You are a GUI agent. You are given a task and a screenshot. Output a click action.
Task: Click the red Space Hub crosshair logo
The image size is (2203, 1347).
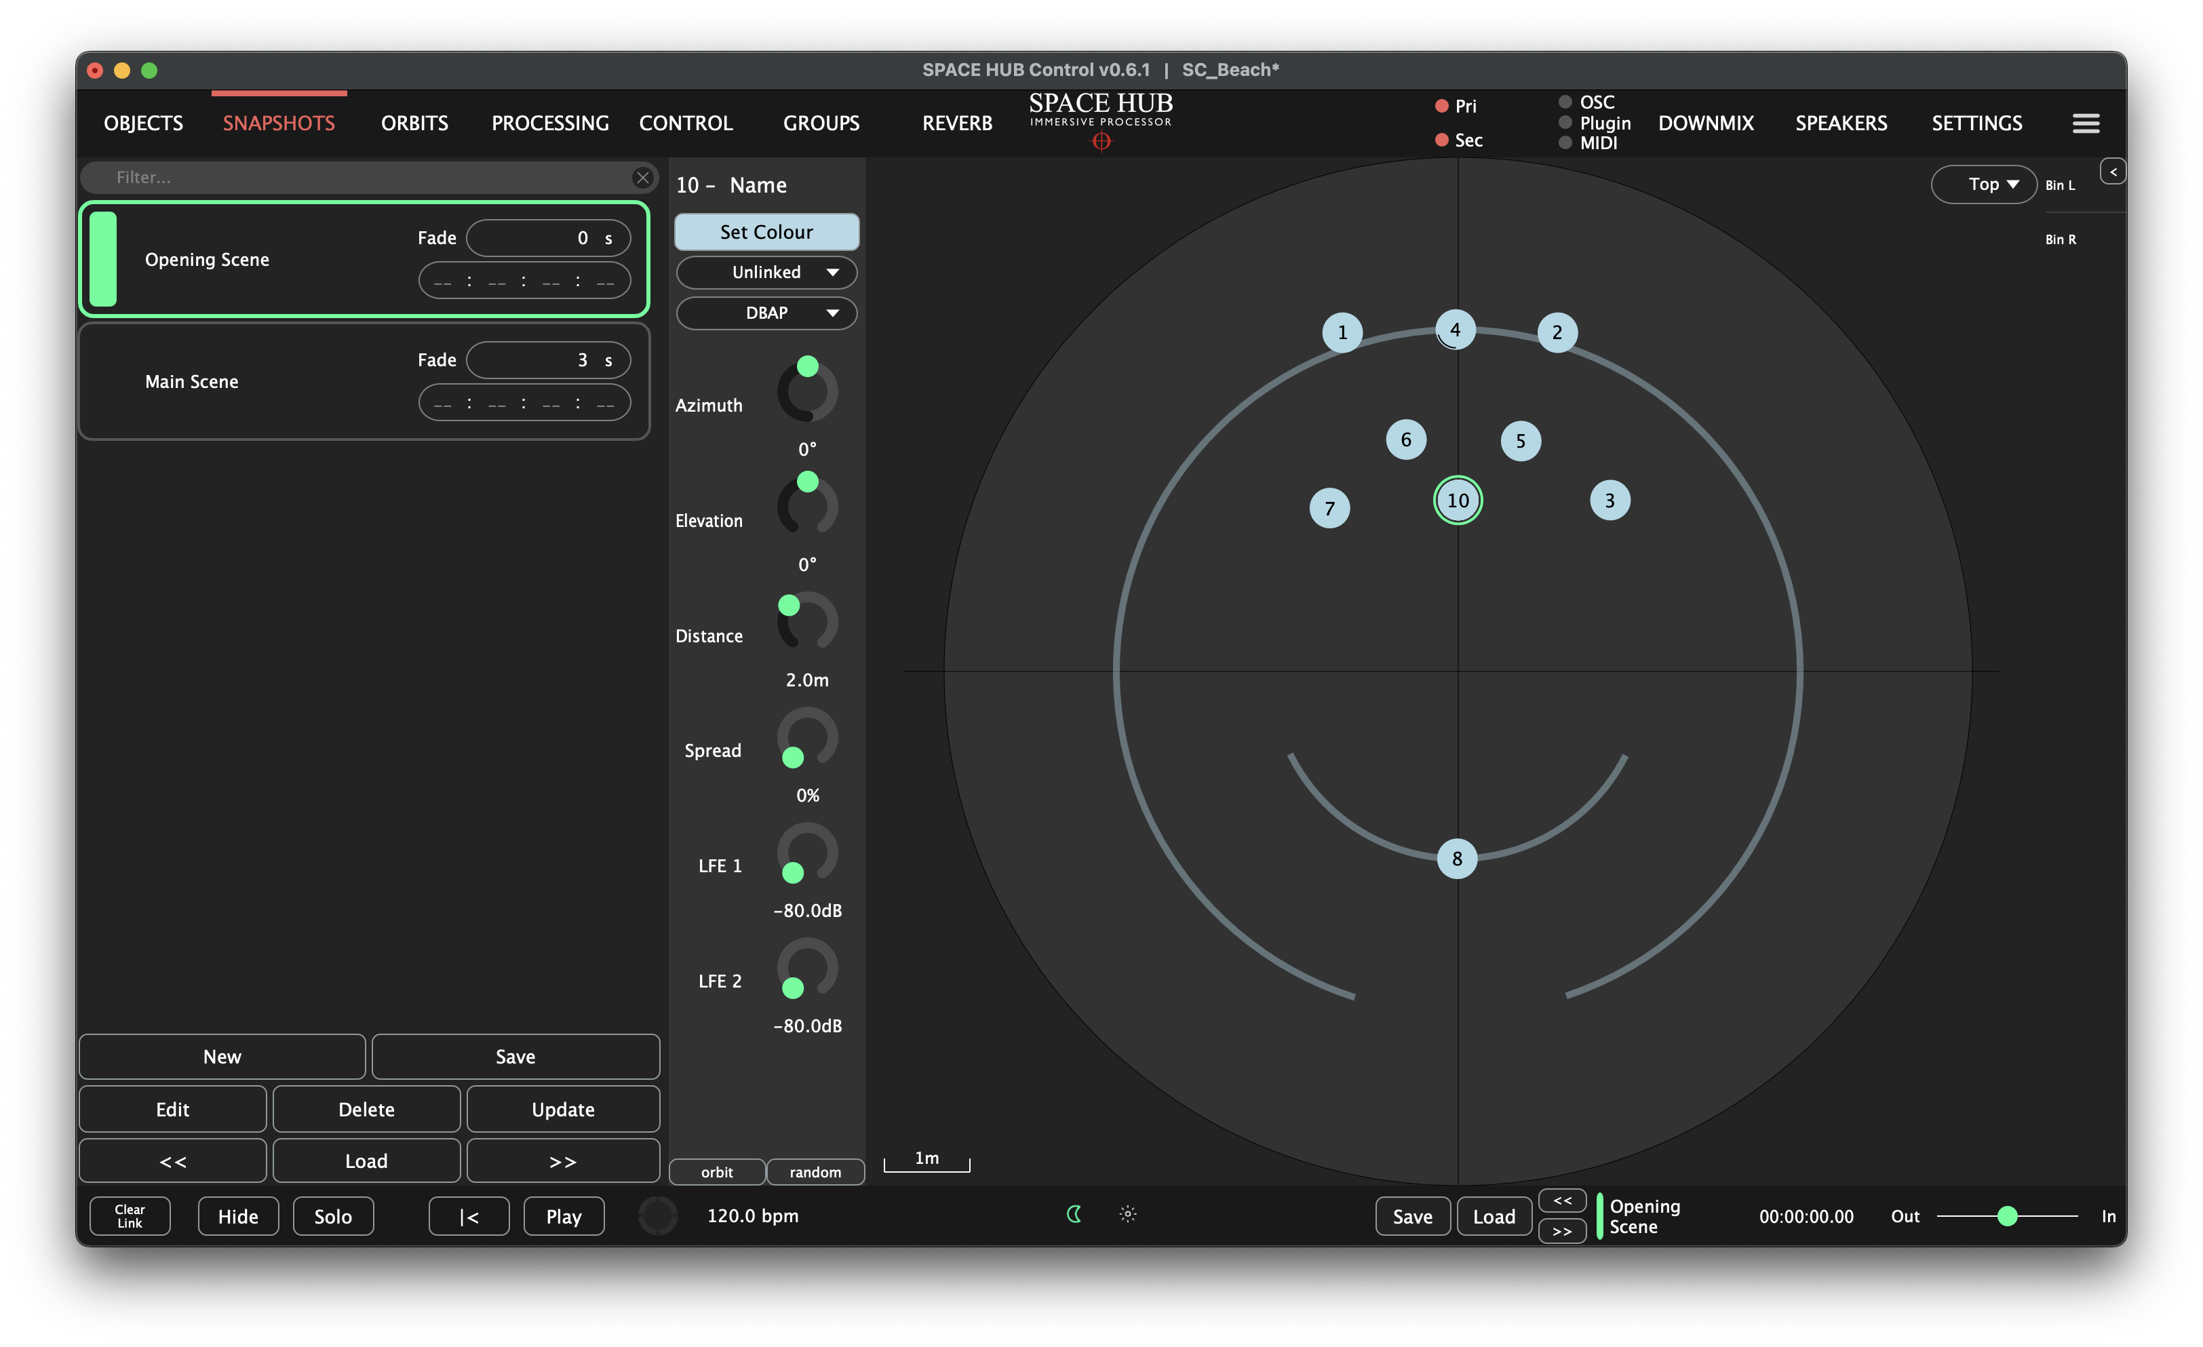tap(1101, 141)
